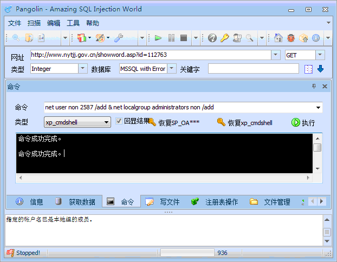Viewport: 337px width, 262px height.
Task: Expand toolbar options arrow after stop icon
Action: point(196,38)
